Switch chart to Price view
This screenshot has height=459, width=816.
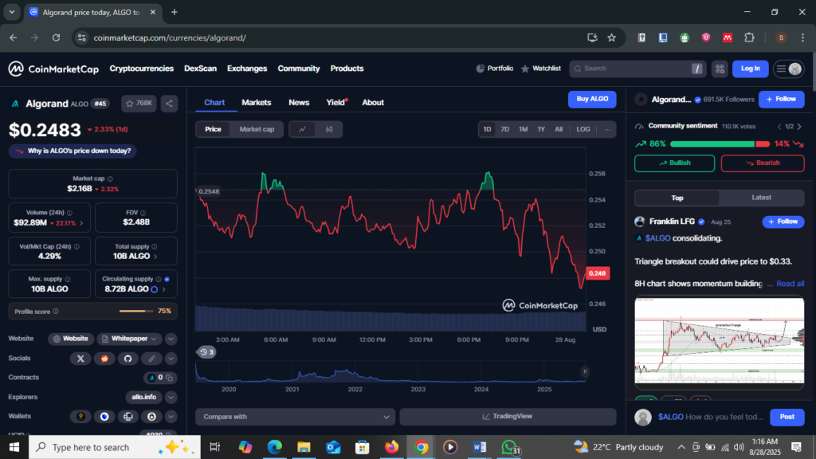click(x=213, y=129)
